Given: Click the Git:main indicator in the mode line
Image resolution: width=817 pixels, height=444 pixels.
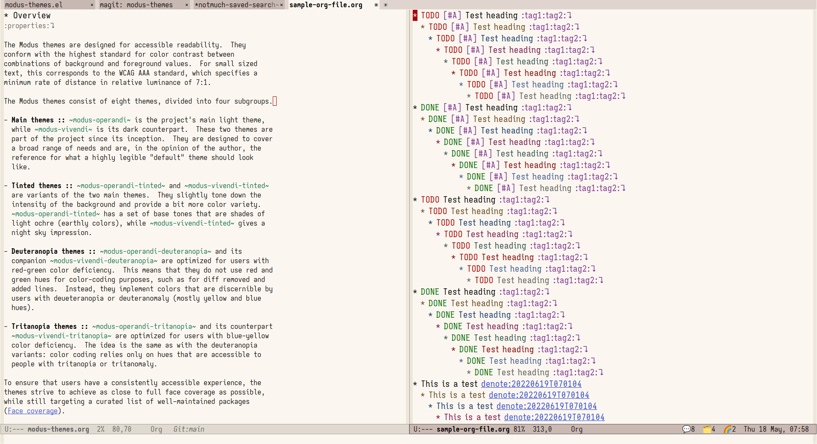Looking at the screenshot, I should coord(189,429).
